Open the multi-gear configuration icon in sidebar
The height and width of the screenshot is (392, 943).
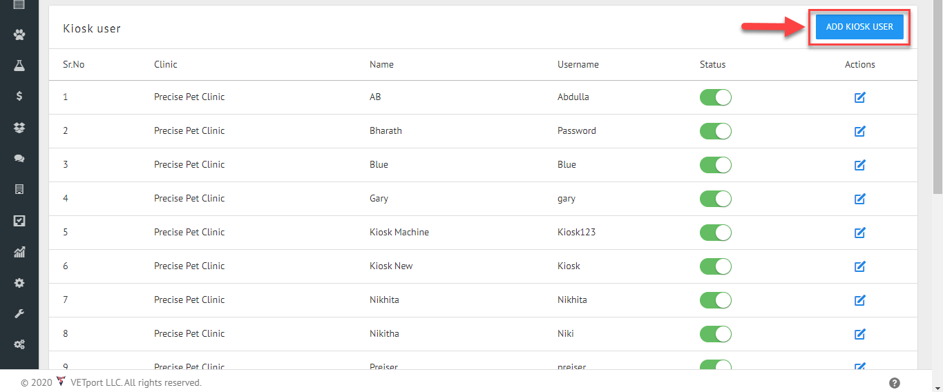[19, 344]
